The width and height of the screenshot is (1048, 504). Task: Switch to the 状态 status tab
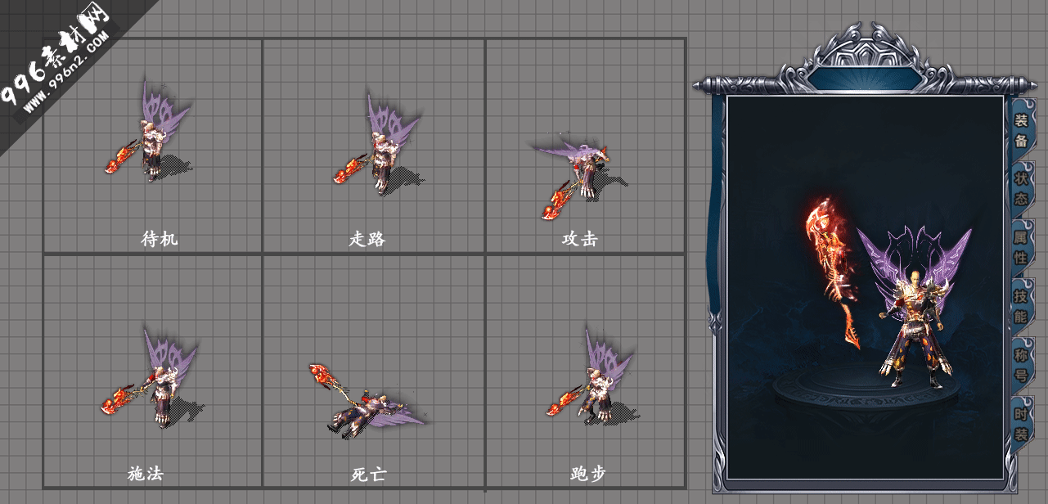point(1021,188)
